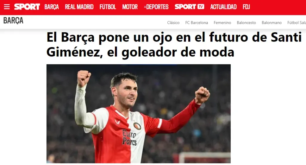The image size is (306, 165).
Task: Open the Fútbol Sala subsection
Action: [x=297, y=23]
